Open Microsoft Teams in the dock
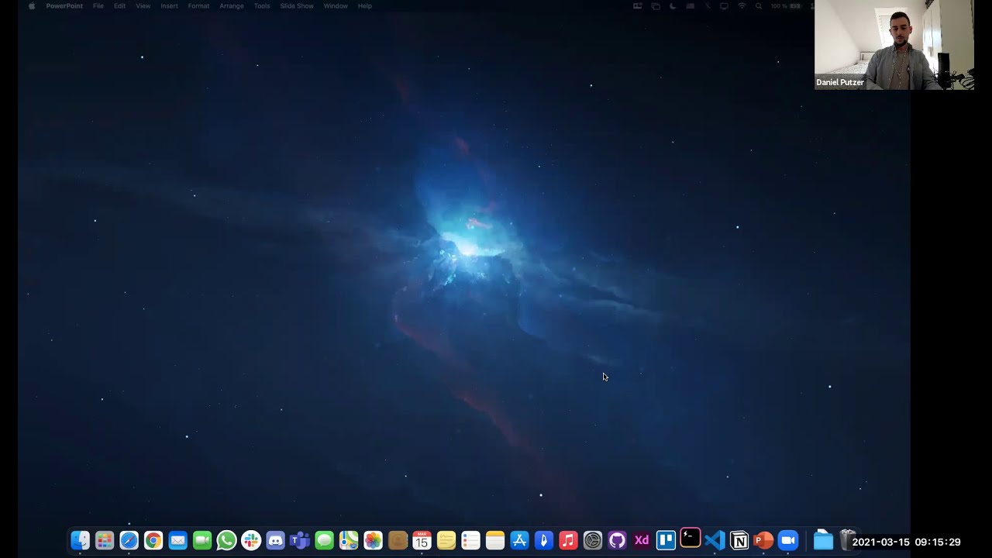992x558 pixels. pyautogui.click(x=300, y=540)
